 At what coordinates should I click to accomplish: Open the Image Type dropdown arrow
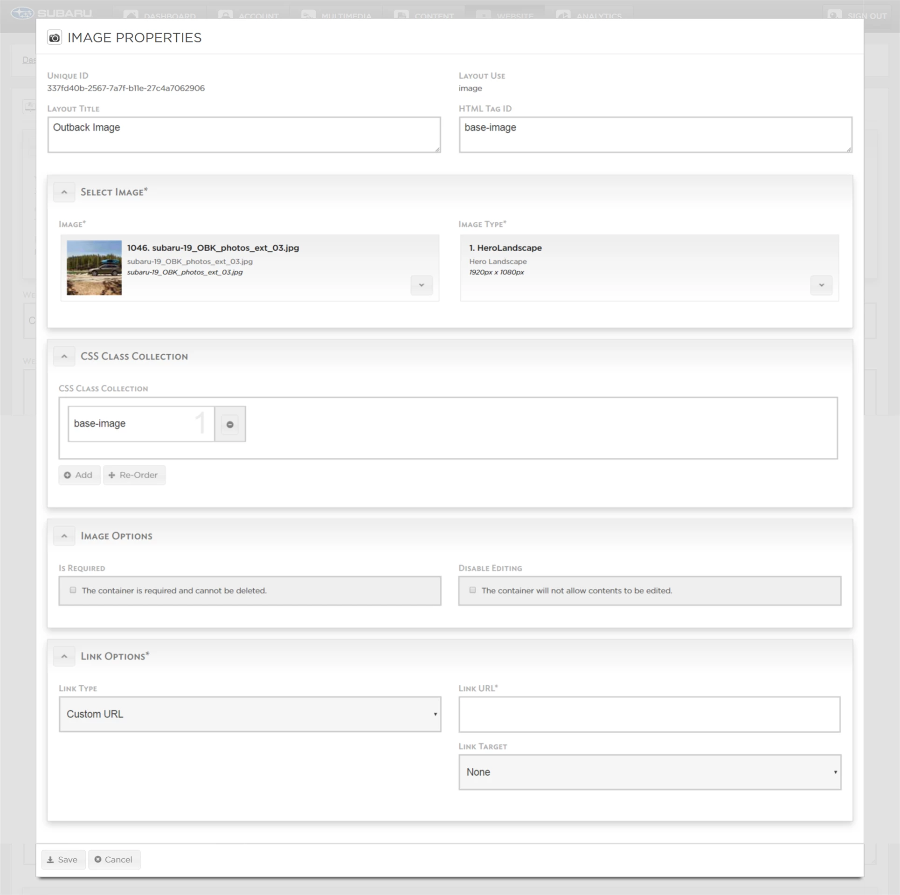pyautogui.click(x=821, y=285)
